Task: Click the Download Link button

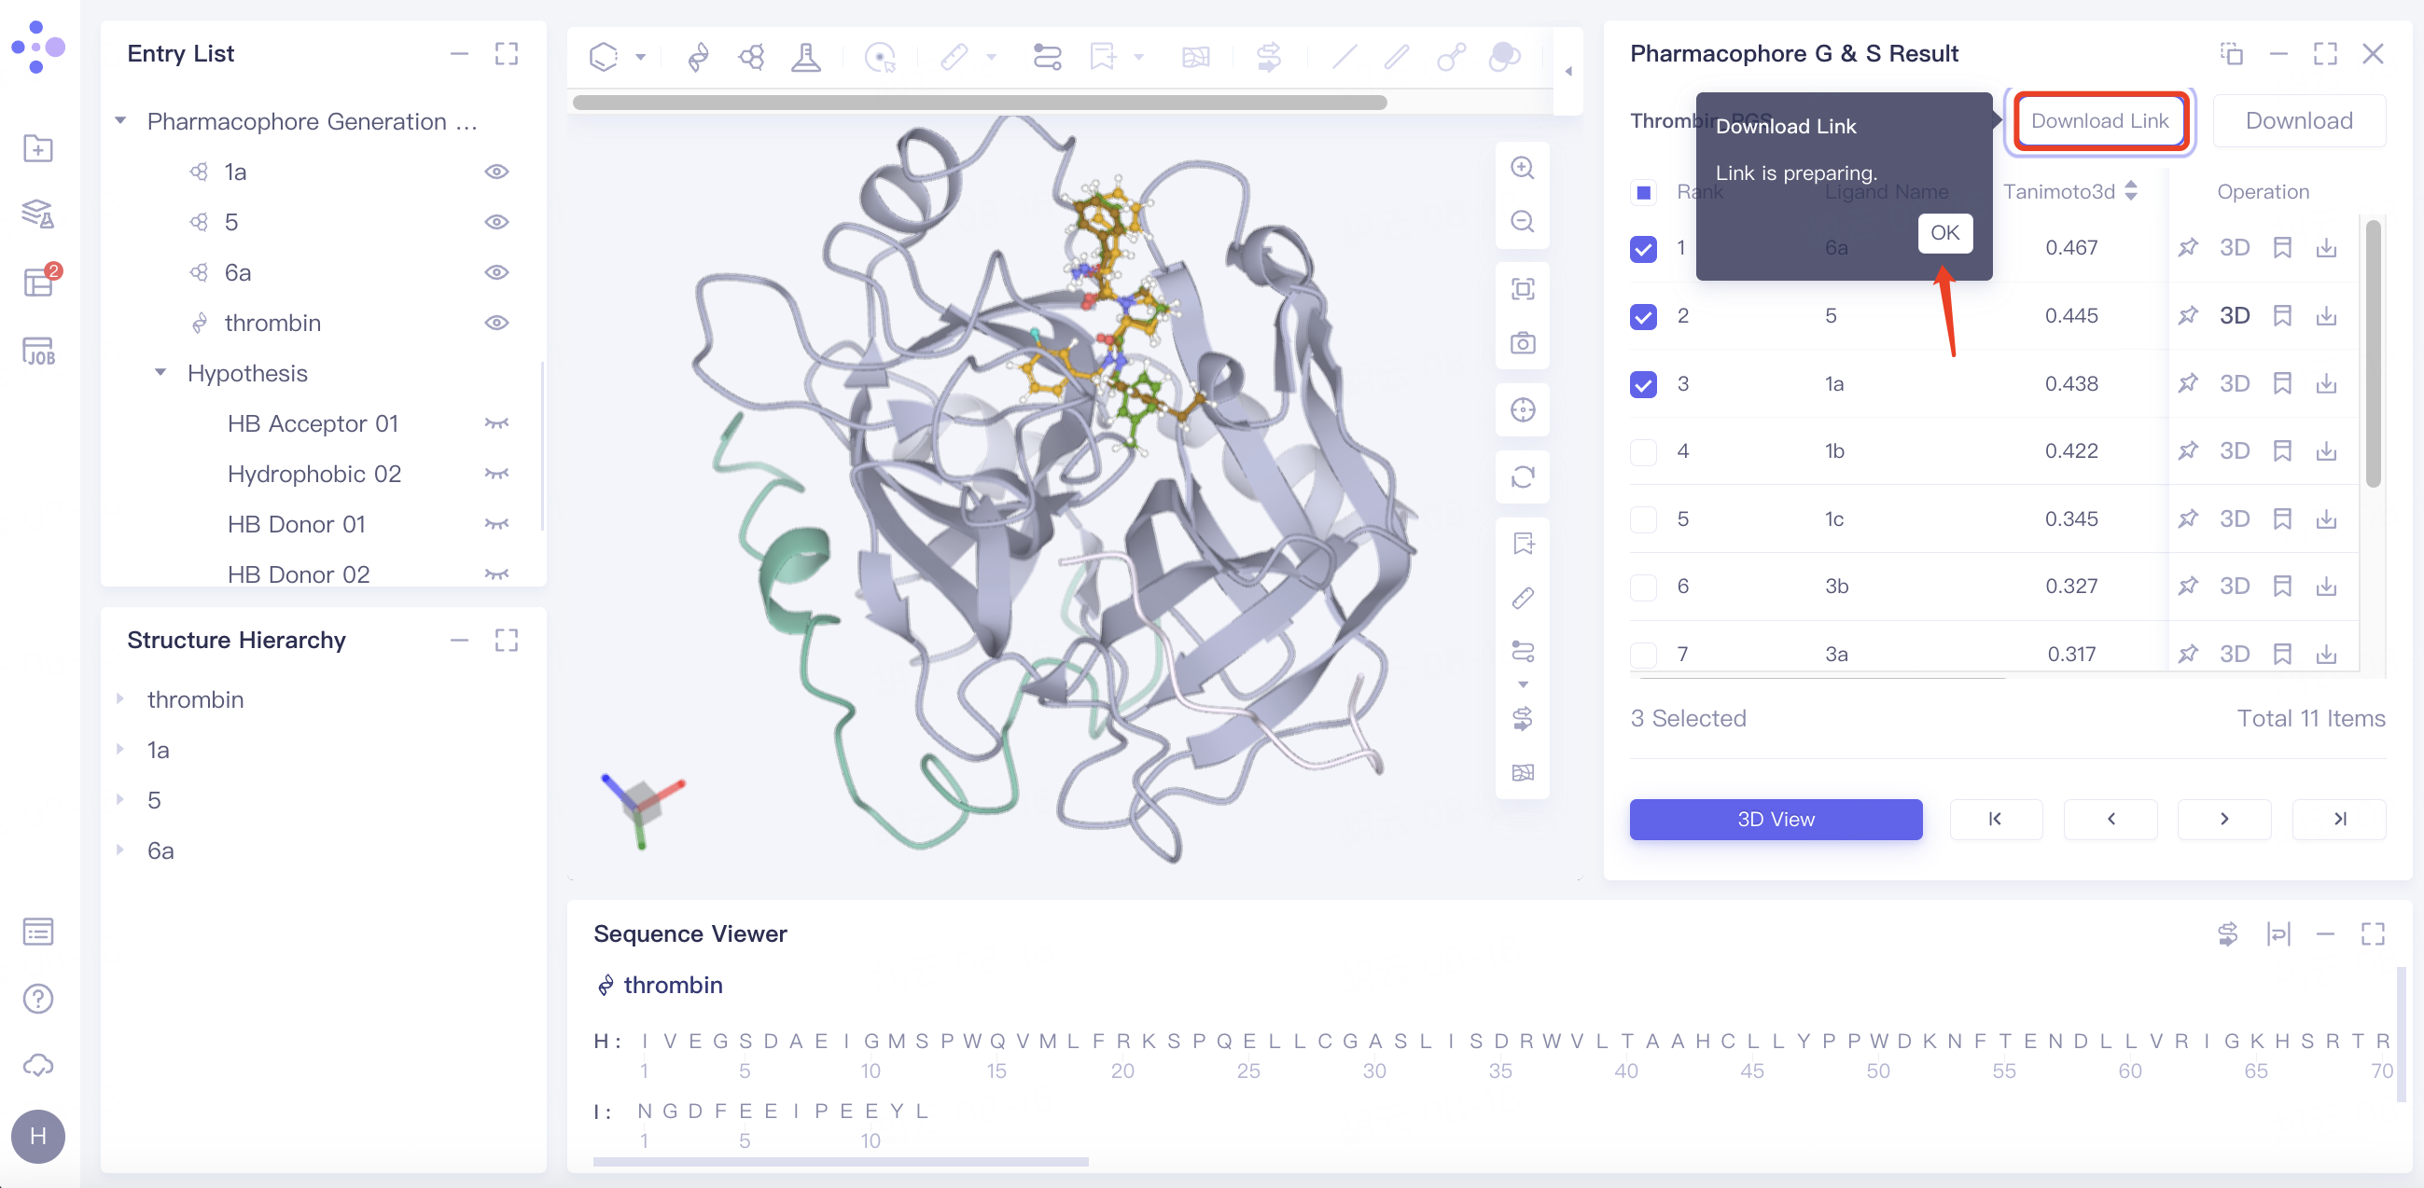Action: 2099,120
